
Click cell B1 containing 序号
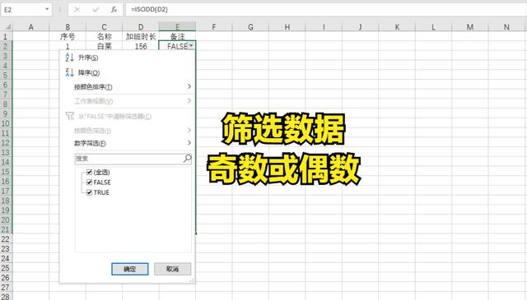tap(68, 36)
